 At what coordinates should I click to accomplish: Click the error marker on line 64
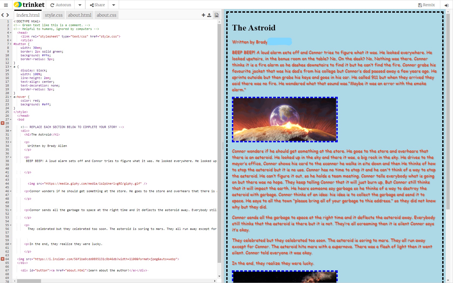point(3,259)
